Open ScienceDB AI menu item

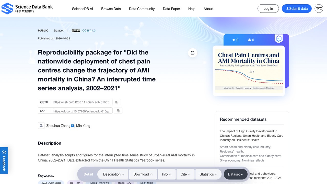point(83,9)
